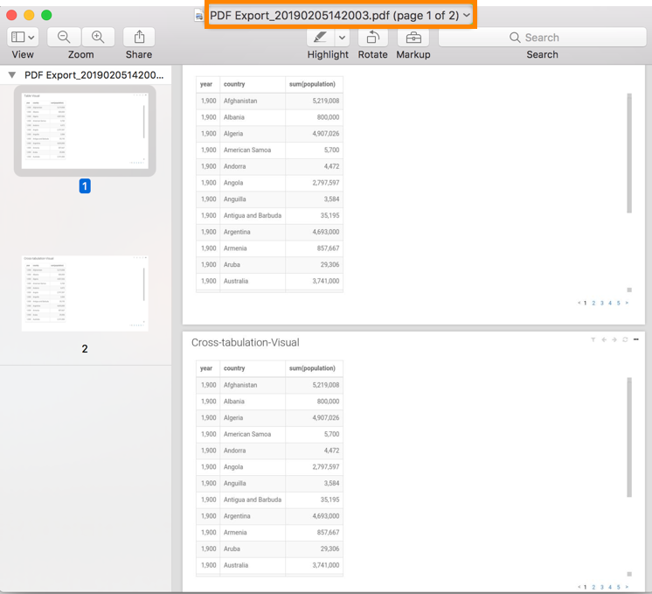652x594 pixels.
Task: Go to page 5 in bottom table pagination
Action: [618, 587]
